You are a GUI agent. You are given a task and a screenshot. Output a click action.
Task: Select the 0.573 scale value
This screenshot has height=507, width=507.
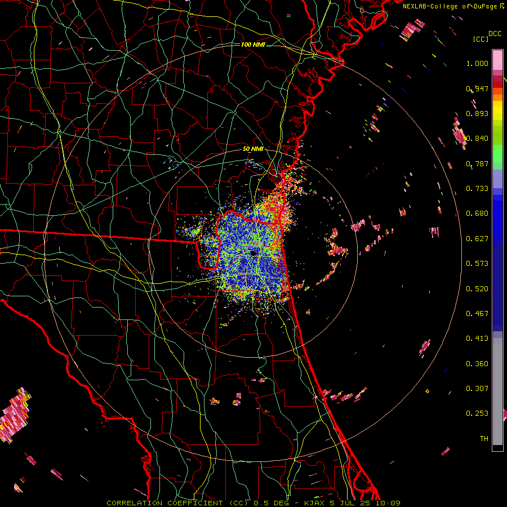coord(477,264)
